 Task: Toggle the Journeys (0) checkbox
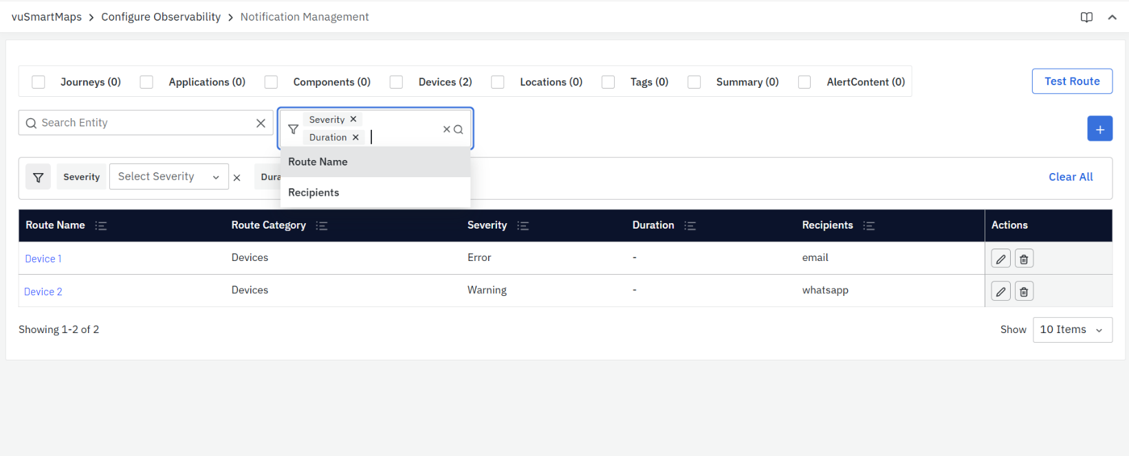click(39, 82)
